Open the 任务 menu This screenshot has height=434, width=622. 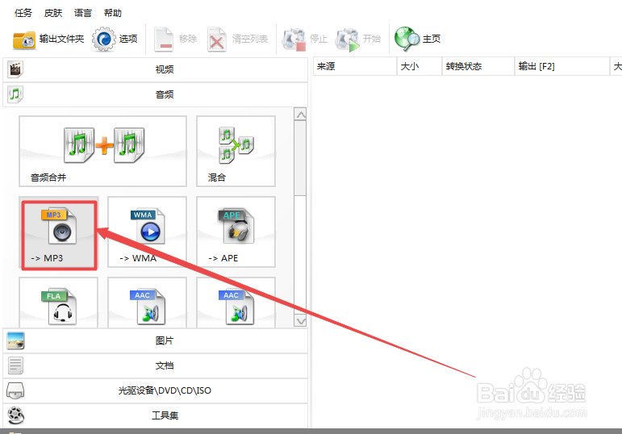click(x=23, y=13)
